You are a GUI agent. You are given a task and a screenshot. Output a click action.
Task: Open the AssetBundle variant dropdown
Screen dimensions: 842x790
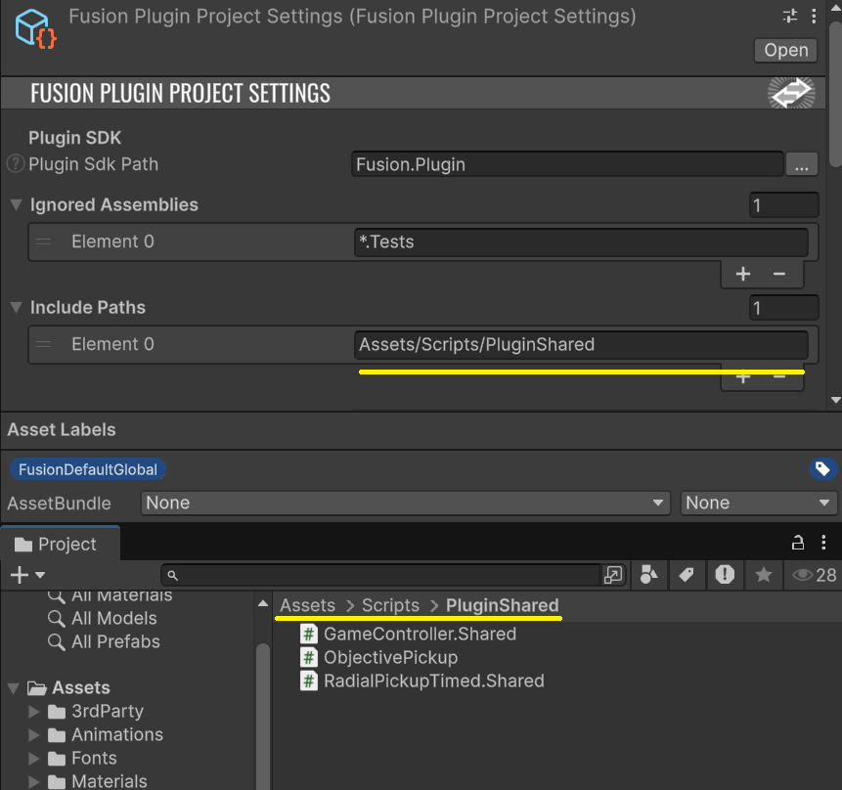click(x=758, y=504)
